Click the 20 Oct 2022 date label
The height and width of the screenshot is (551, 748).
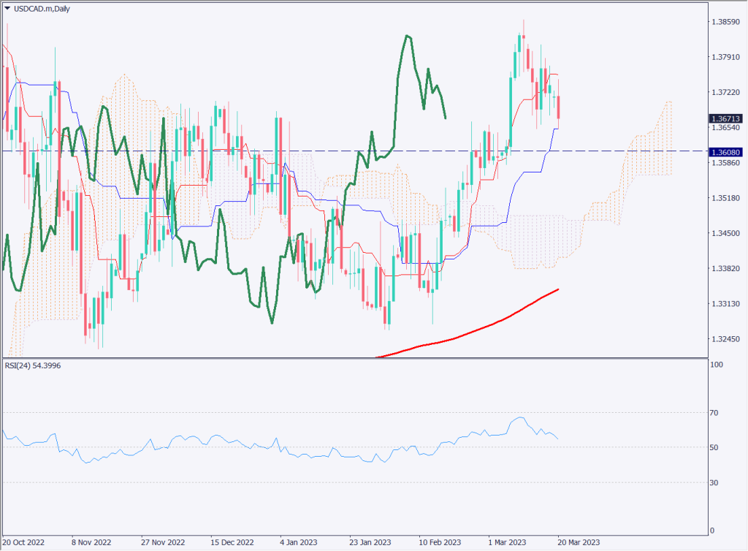pos(23,543)
